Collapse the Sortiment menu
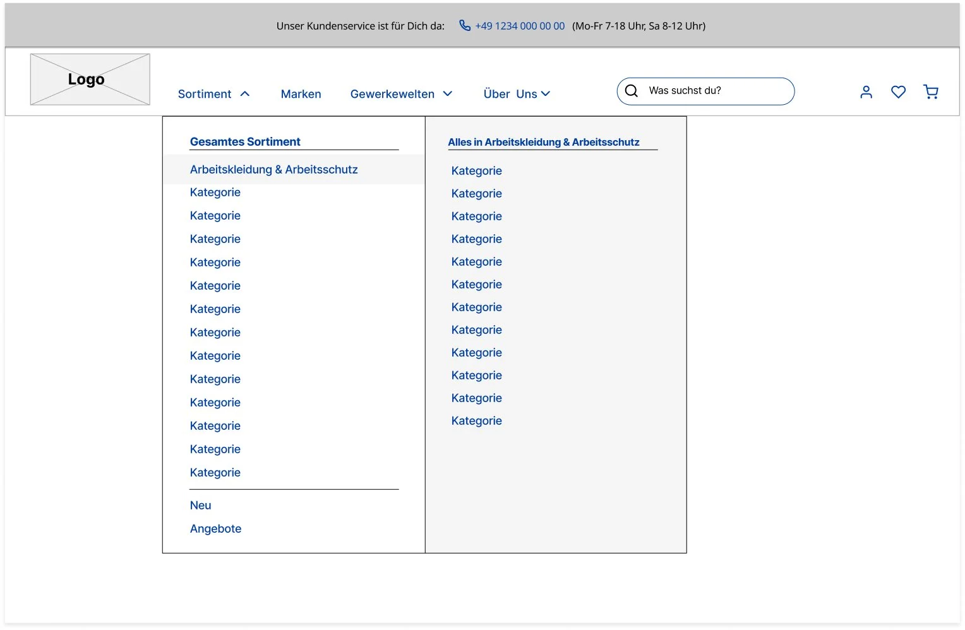Screen dimensions: 965x630 coord(214,94)
